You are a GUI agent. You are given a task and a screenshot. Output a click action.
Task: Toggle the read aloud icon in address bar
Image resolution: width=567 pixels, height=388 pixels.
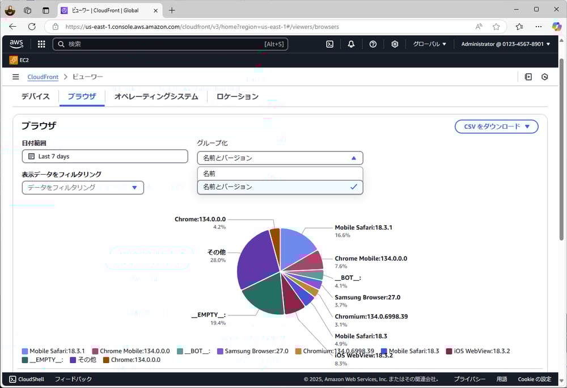pyautogui.click(x=479, y=27)
